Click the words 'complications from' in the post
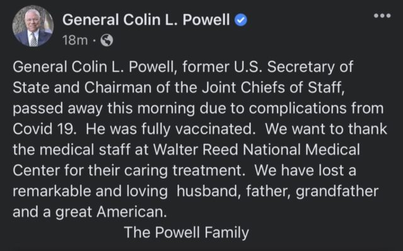 [316, 108]
